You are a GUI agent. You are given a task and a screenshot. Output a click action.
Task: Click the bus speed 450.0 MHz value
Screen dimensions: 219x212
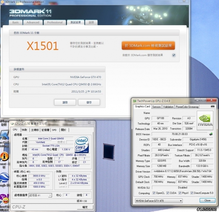coord(39,183)
